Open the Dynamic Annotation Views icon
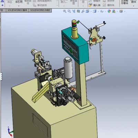The height and width of the screenshot is (138, 138). [83, 11]
